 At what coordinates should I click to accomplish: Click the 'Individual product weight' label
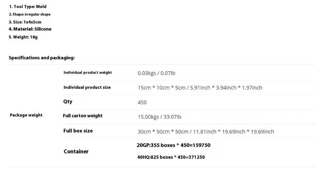point(88,73)
